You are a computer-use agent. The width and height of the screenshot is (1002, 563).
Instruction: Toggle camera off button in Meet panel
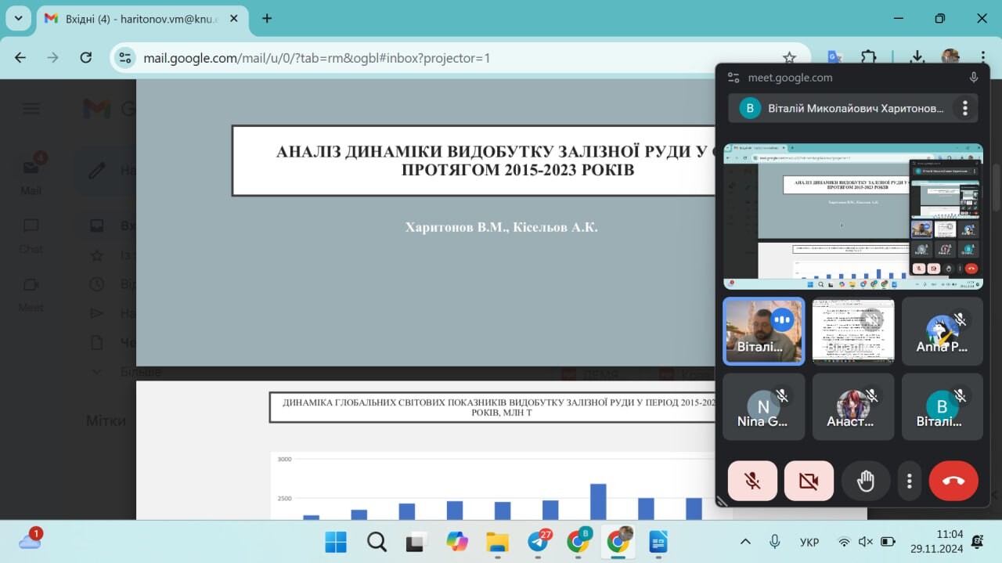click(x=809, y=480)
